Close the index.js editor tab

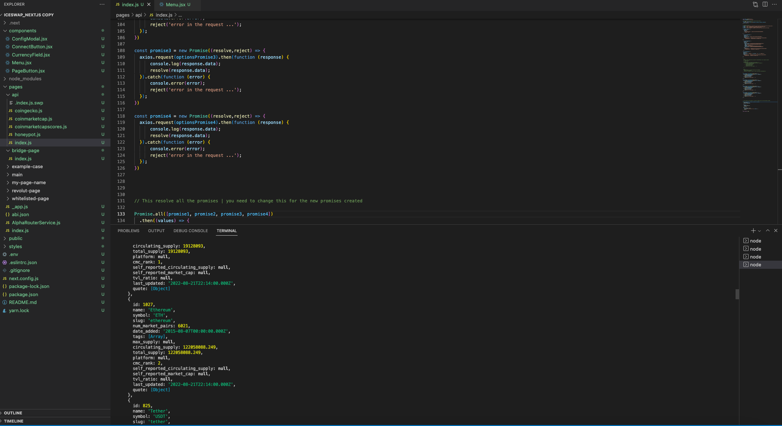tap(149, 4)
